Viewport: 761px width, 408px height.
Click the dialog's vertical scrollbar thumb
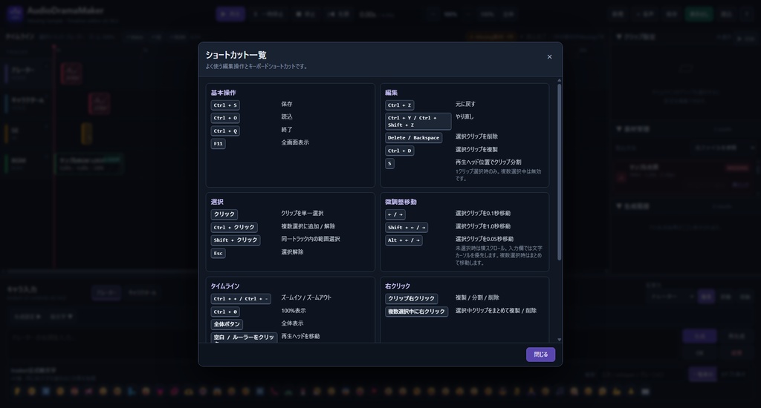[559, 171]
